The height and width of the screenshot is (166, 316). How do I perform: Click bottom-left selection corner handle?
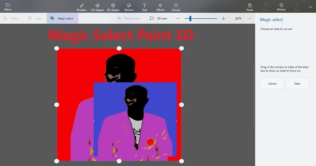coord(57,161)
